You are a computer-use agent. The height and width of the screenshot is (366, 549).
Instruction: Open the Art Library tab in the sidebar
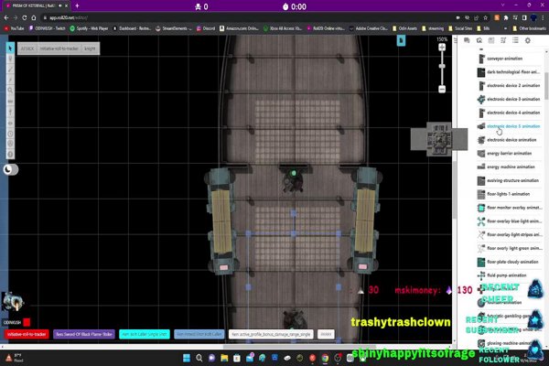click(479, 40)
